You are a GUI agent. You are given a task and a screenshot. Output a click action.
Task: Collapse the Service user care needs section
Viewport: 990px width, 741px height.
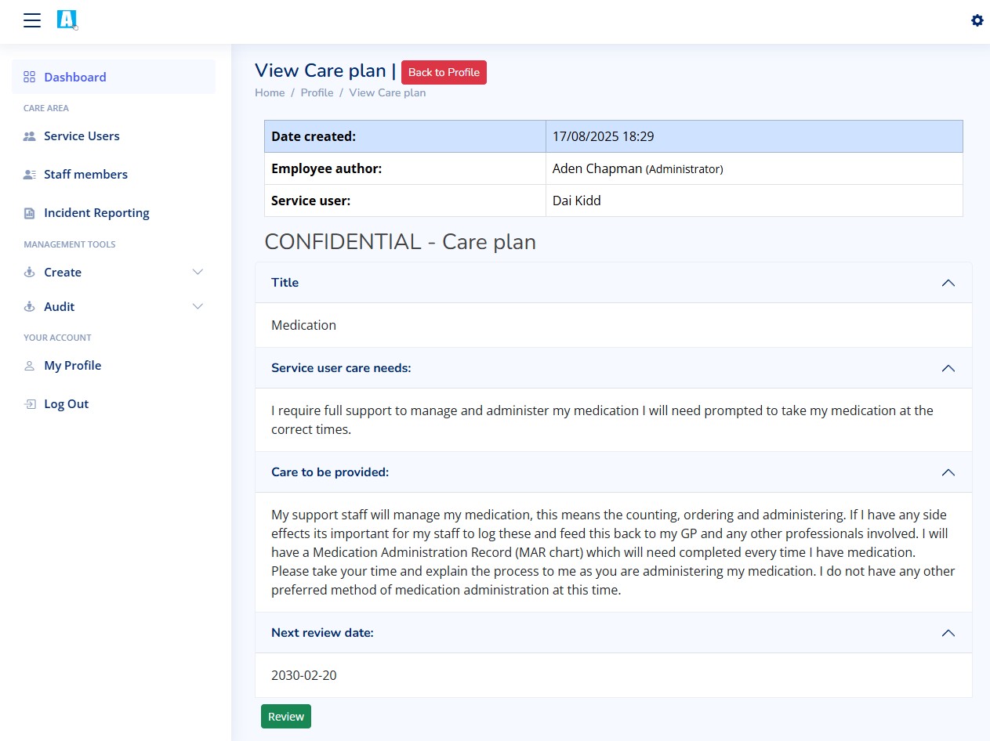coord(948,368)
